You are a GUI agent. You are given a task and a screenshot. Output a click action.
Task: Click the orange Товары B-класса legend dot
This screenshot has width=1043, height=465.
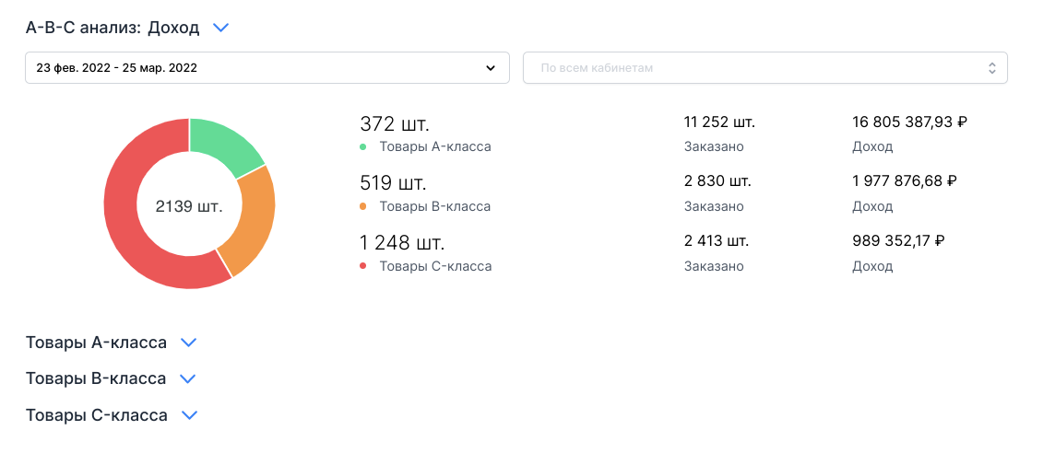point(363,206)
